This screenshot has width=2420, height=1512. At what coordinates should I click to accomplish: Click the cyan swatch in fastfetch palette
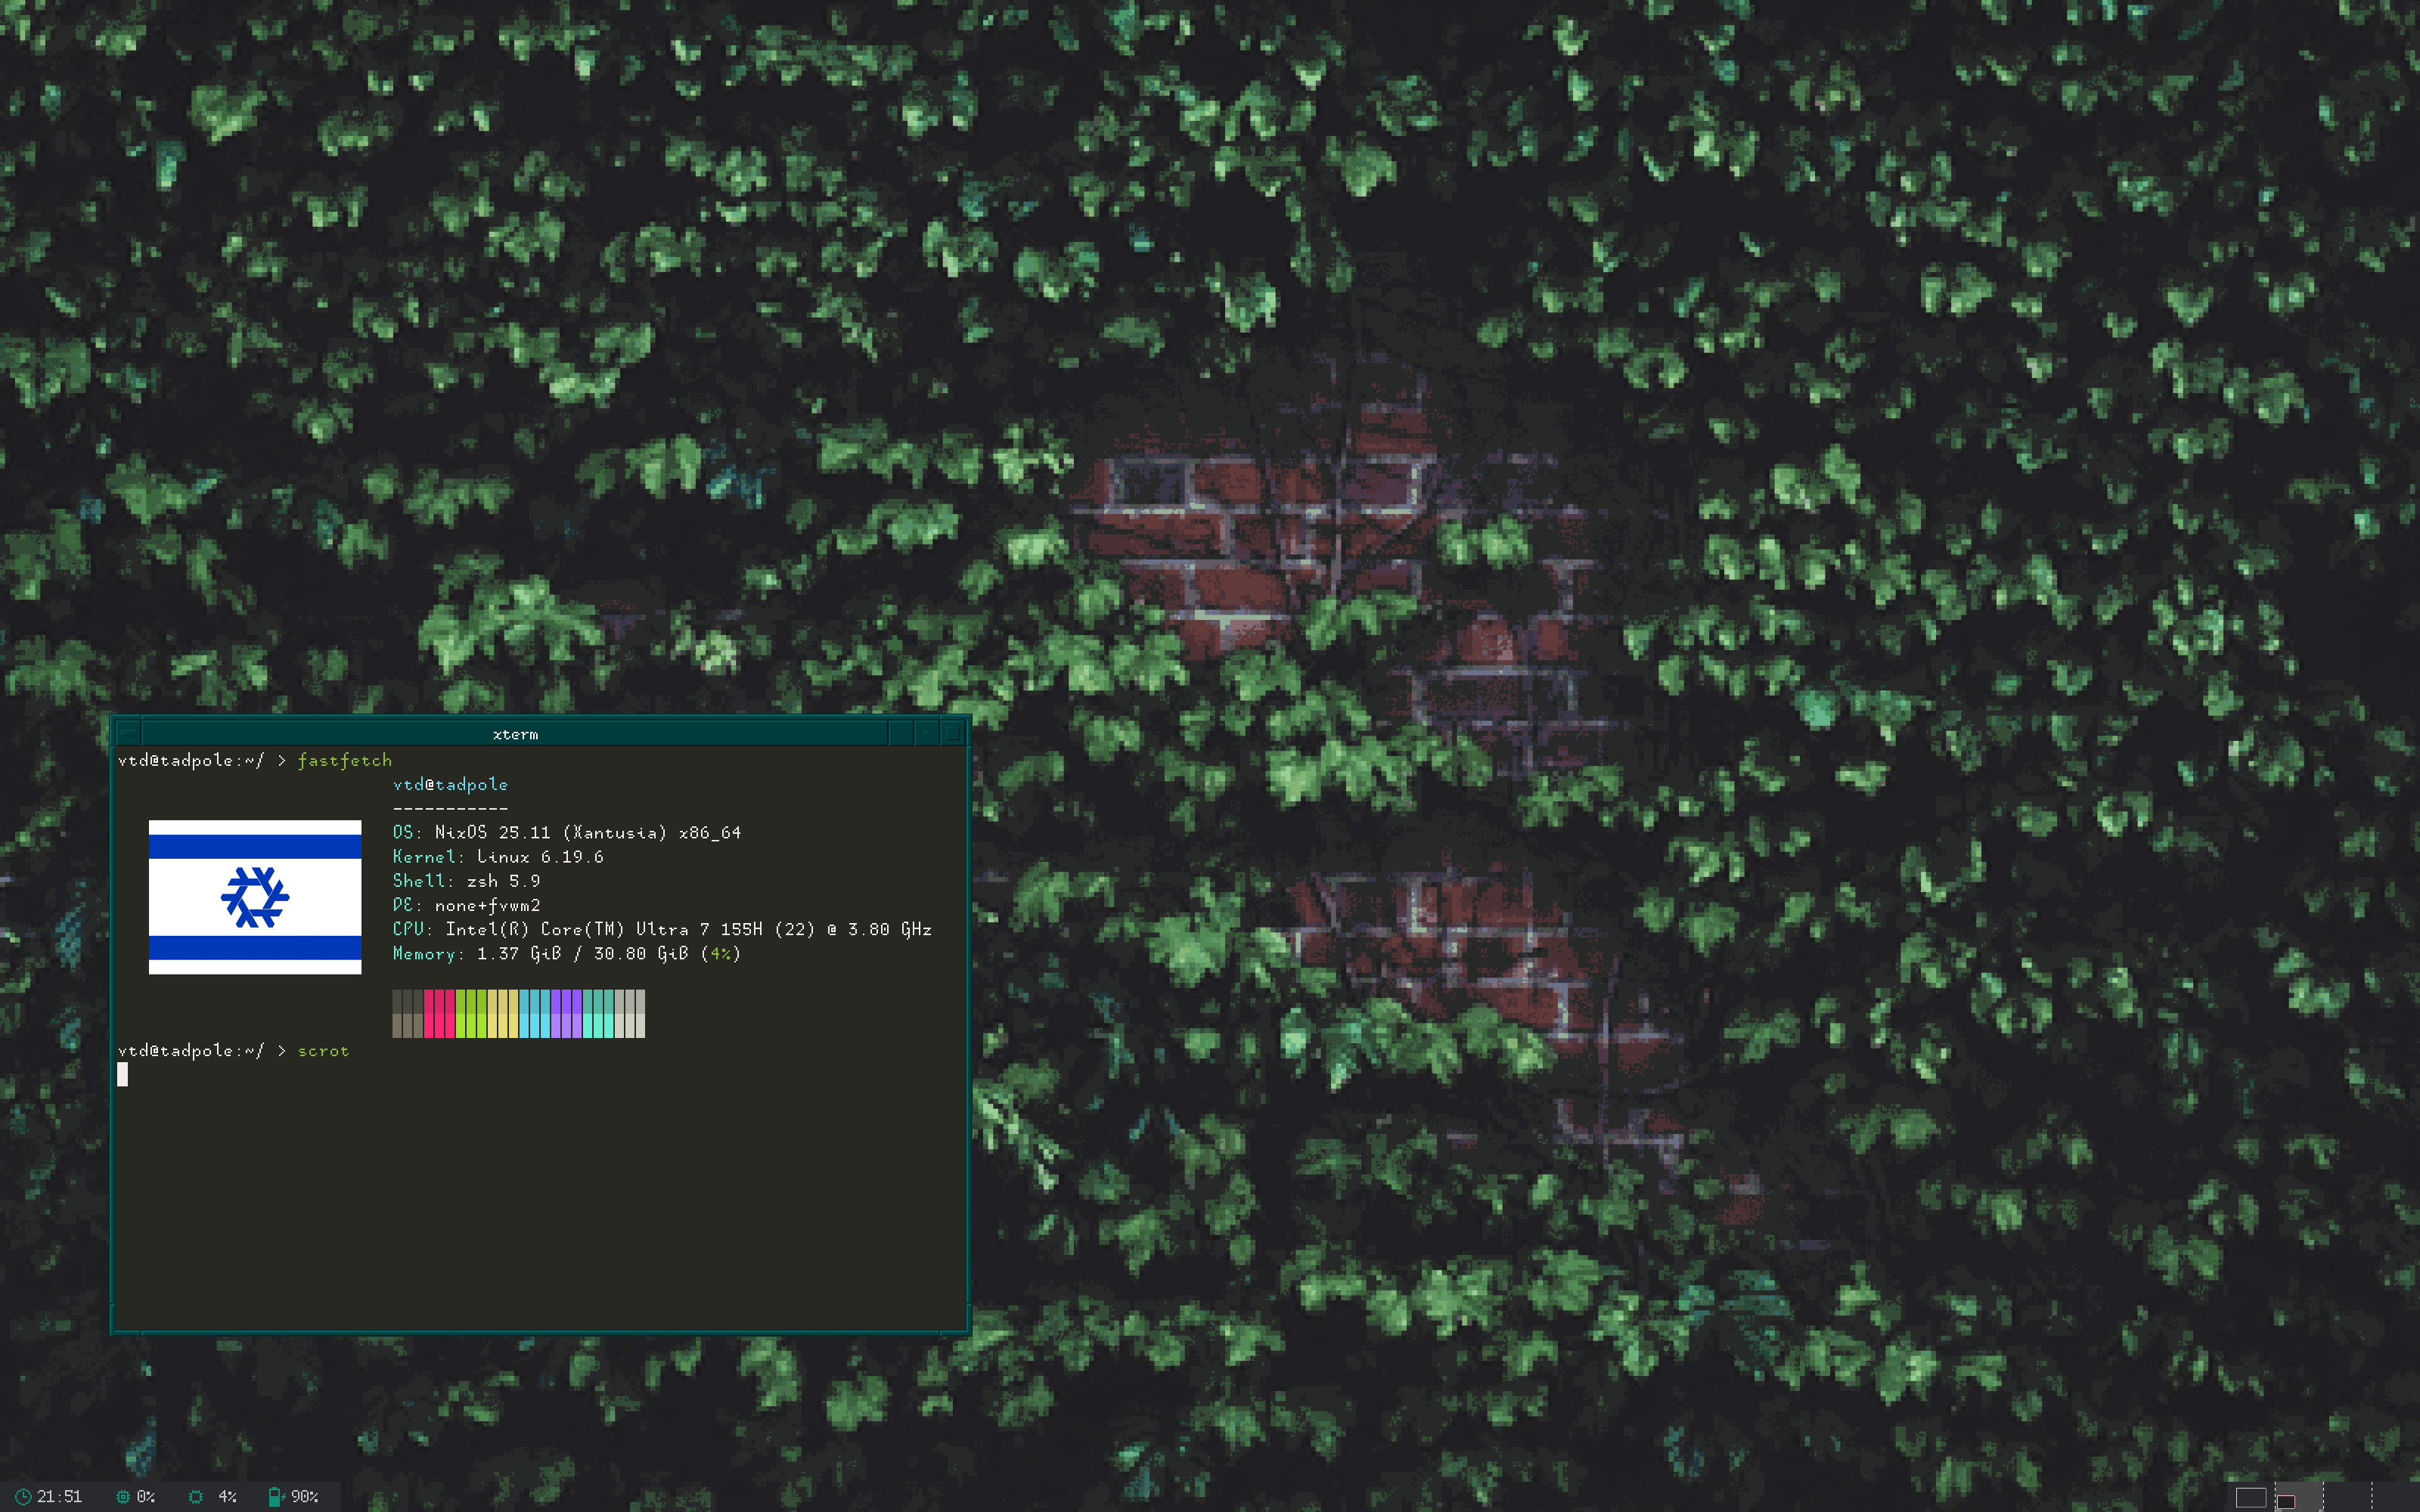tap(535, 1014)
